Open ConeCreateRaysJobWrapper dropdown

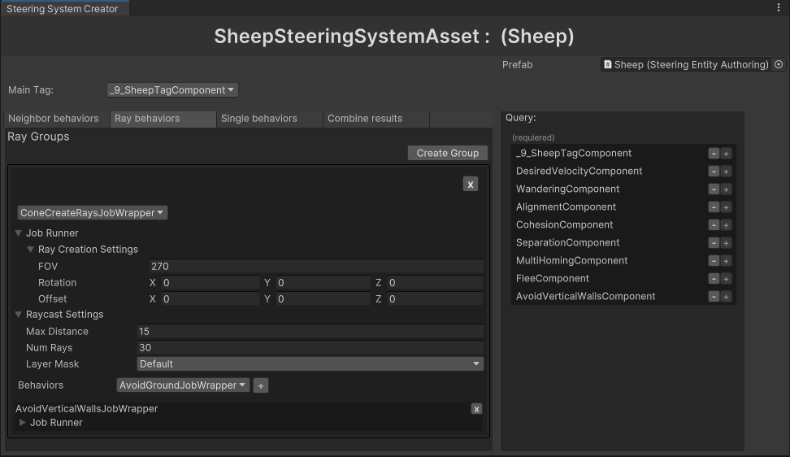tap(93, 213)
